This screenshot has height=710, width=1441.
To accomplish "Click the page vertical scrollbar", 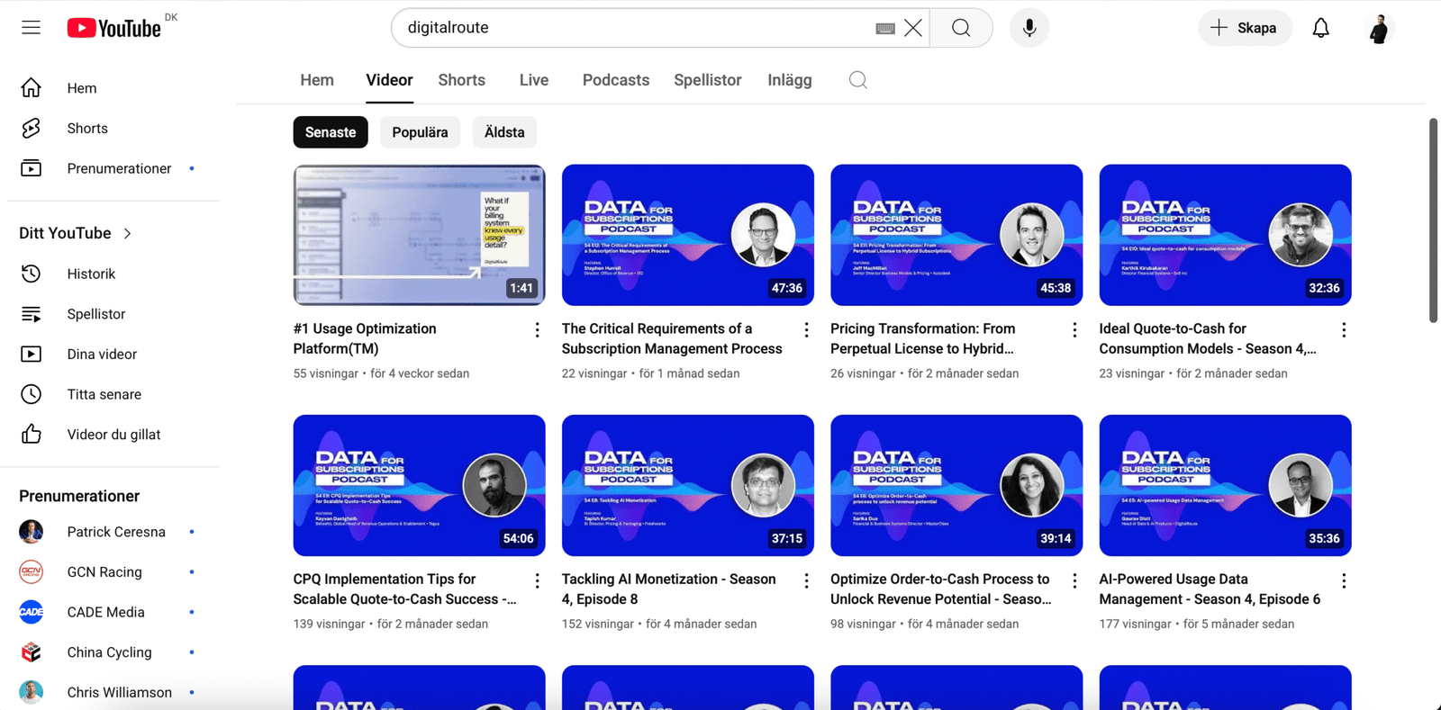I will coord(1433,220).
